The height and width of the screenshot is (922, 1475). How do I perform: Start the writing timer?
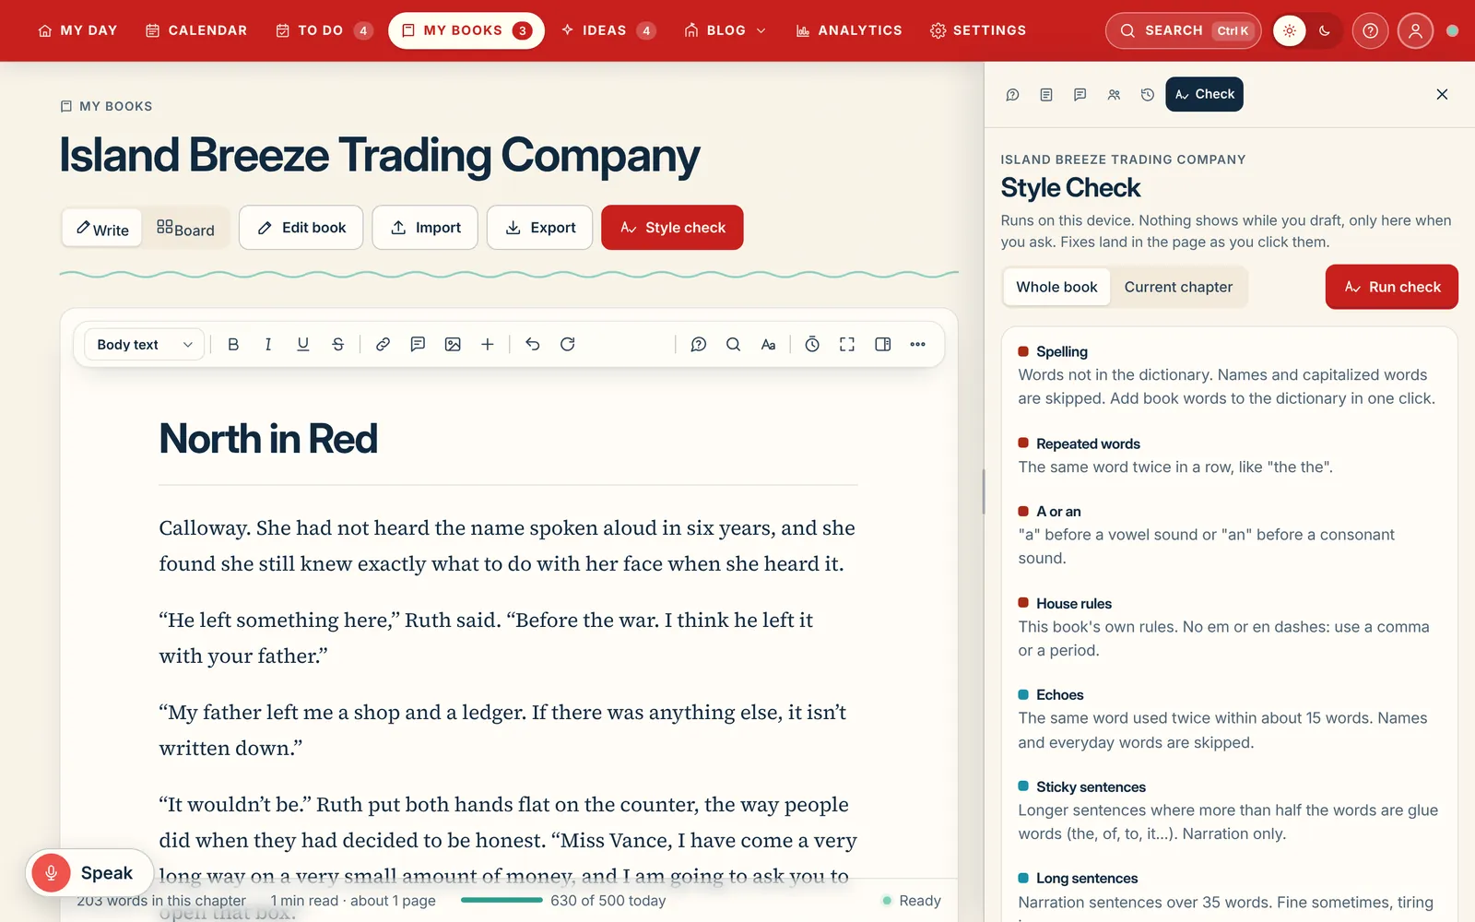tap(812, 344)
